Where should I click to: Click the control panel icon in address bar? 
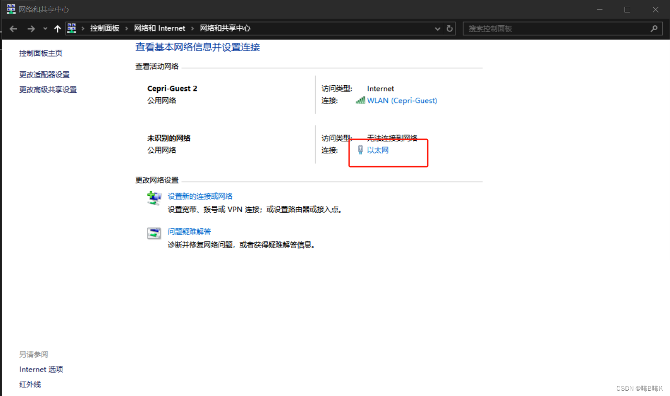72,28
